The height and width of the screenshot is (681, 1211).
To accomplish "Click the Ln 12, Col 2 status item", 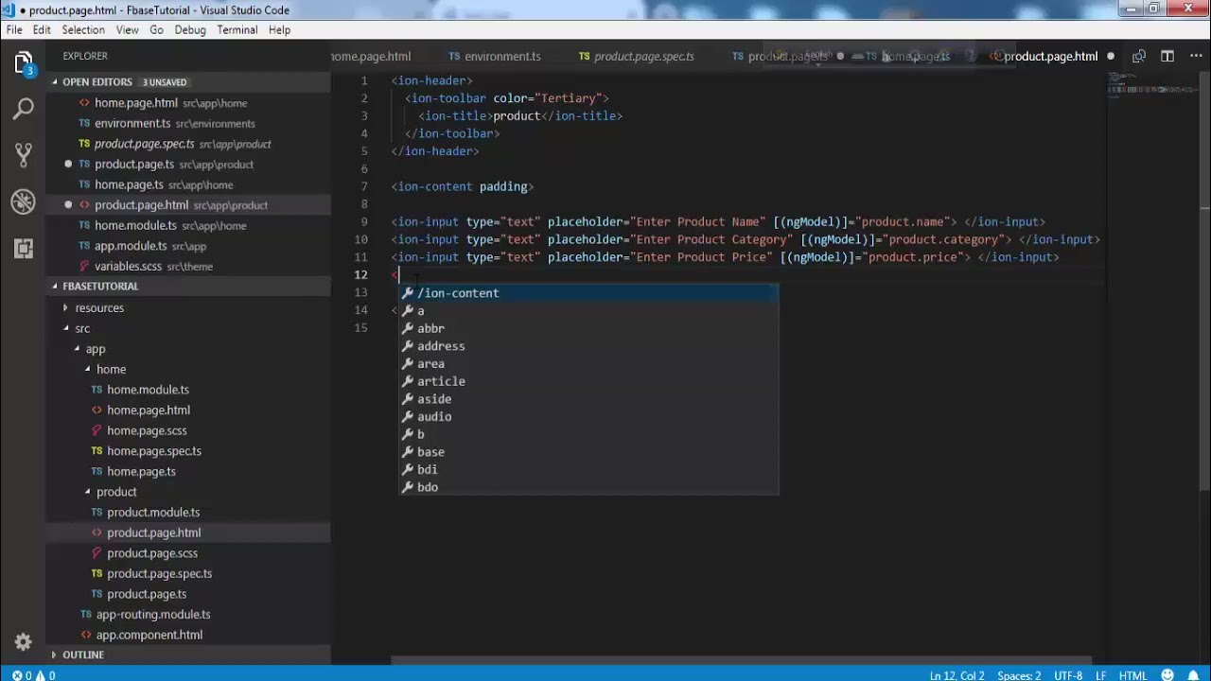I will (x=957, y=675).
